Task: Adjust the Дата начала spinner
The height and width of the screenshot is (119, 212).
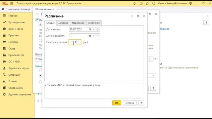Action: pyautogui.click(x=98, y=29)
